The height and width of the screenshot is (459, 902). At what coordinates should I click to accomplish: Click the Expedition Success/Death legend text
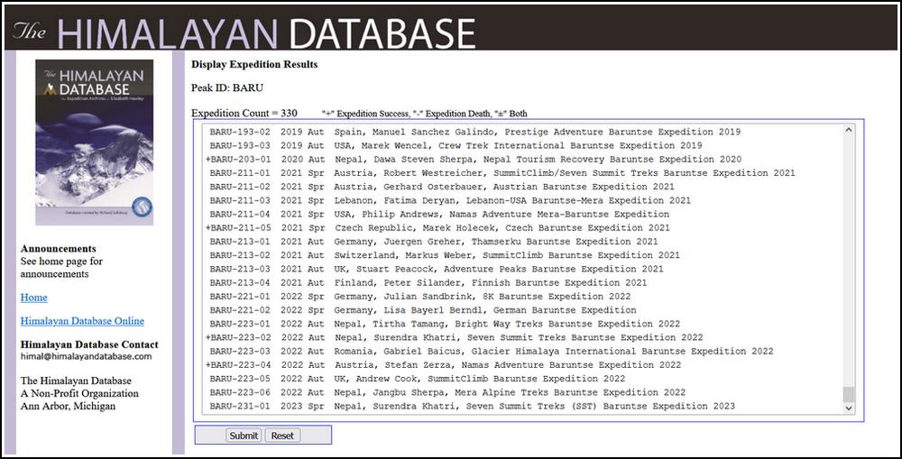[x=425, y=114]
